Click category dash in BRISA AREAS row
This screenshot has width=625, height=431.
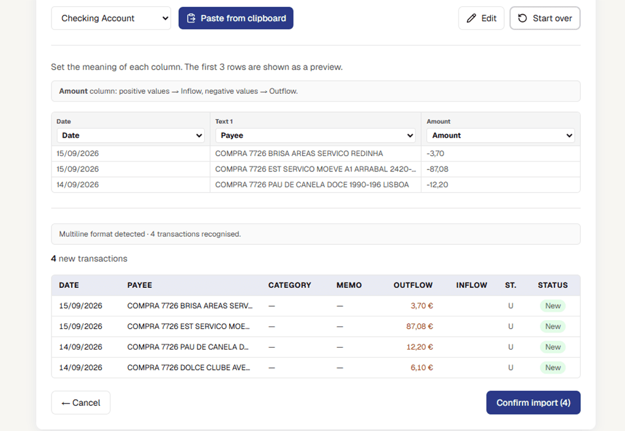272,306
